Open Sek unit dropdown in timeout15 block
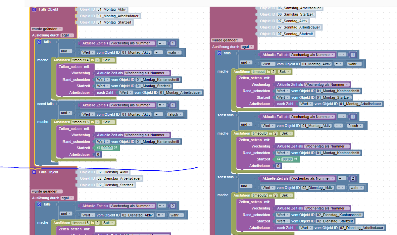The height and width of the screenshot is (235, 397). coord(108,122)
